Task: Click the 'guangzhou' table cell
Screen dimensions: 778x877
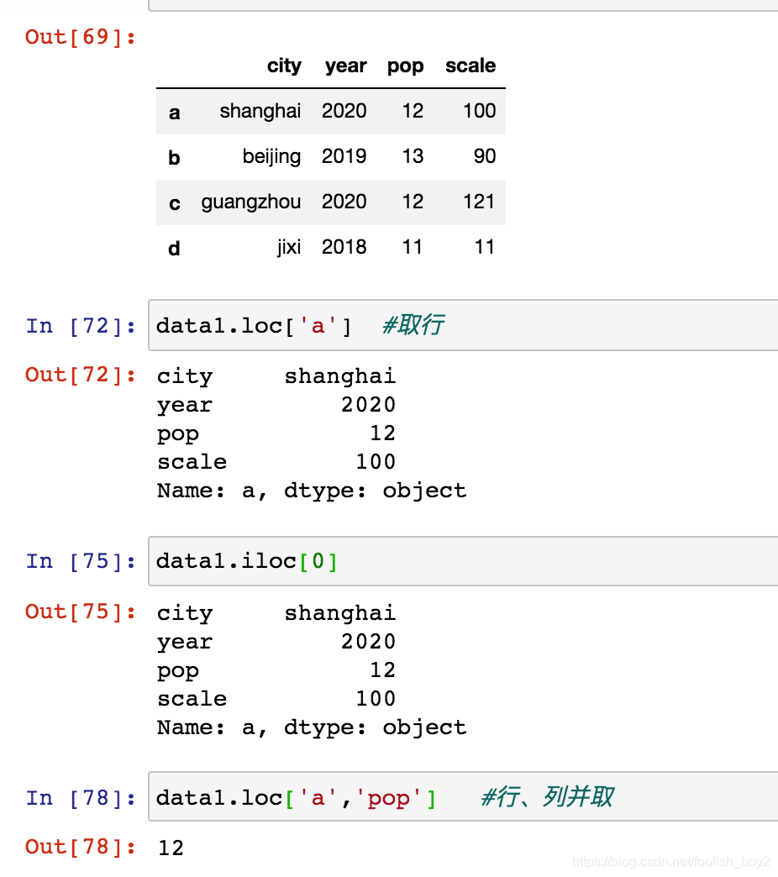Action: point(251,202)
